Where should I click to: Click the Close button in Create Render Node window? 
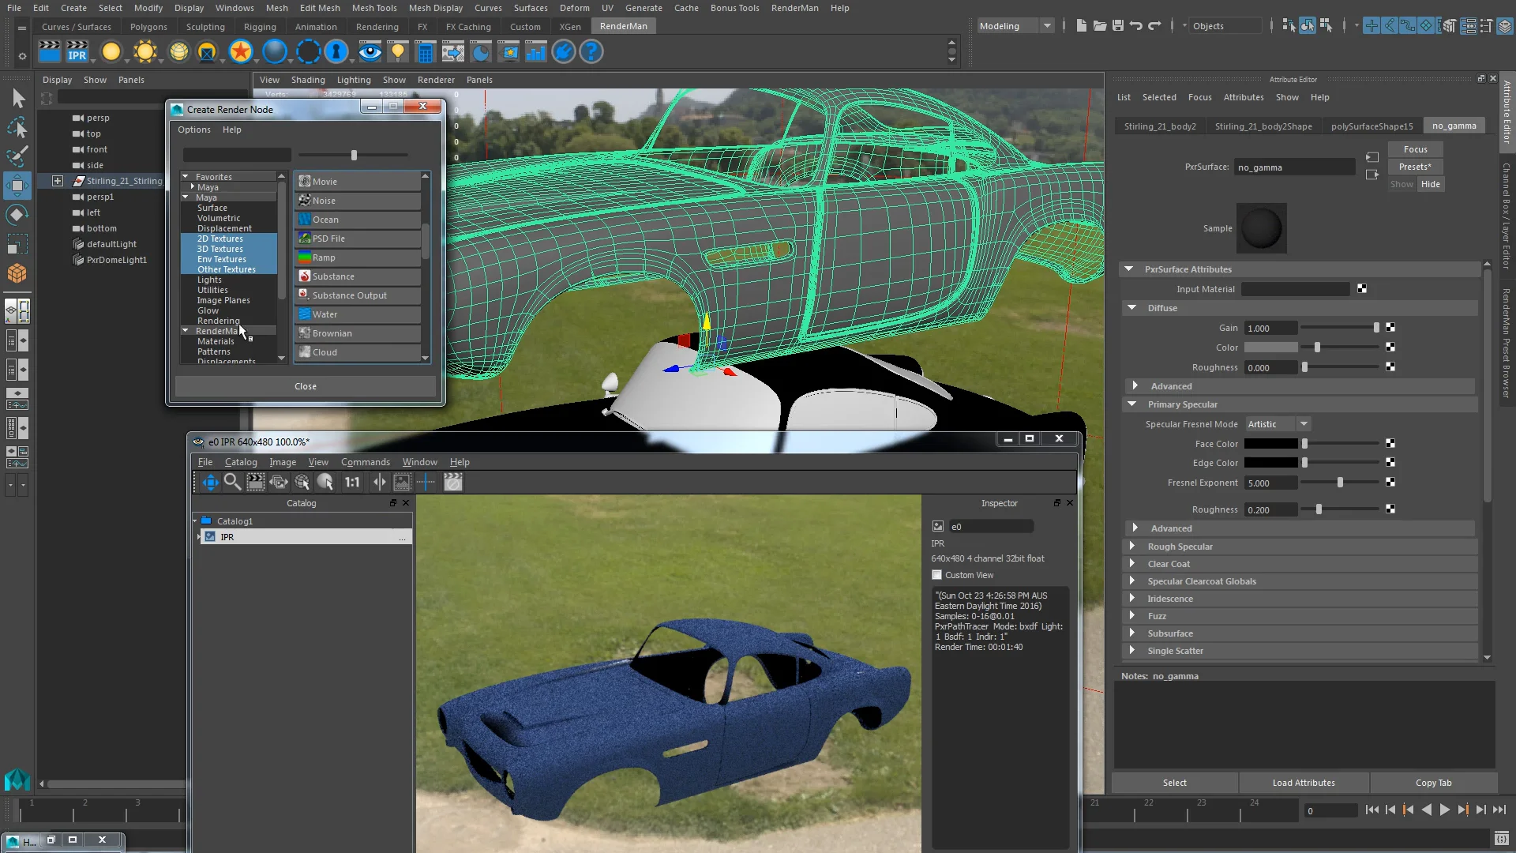coord(305,386)
